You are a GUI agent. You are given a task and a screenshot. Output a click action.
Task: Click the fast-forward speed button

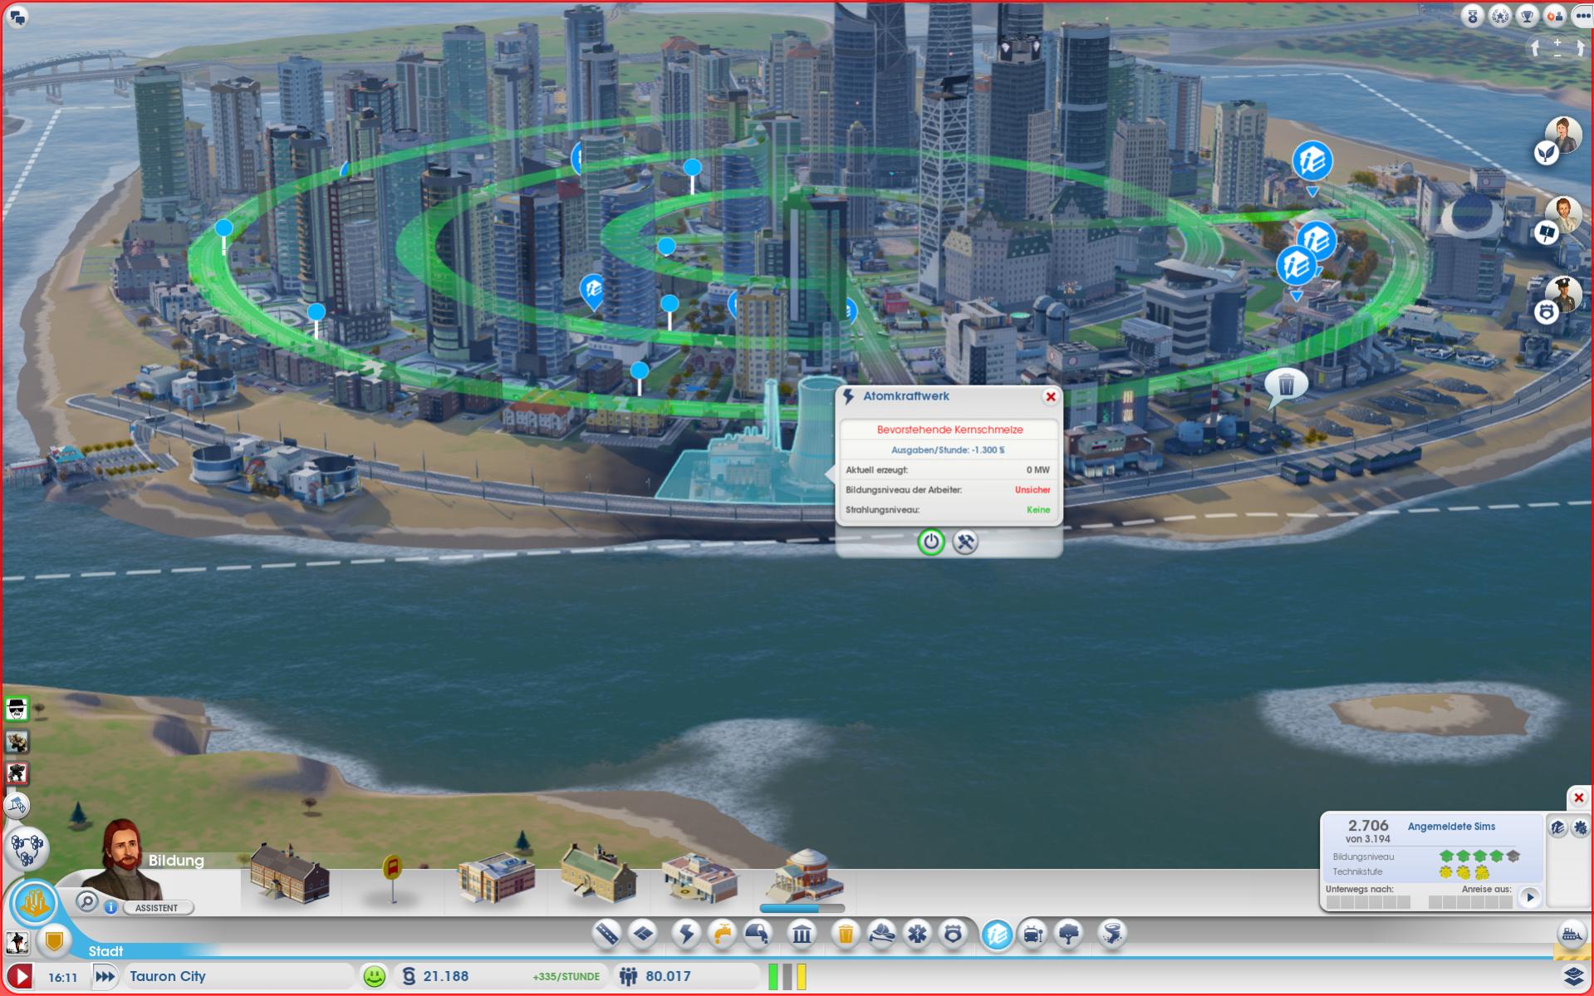point(105,976)
